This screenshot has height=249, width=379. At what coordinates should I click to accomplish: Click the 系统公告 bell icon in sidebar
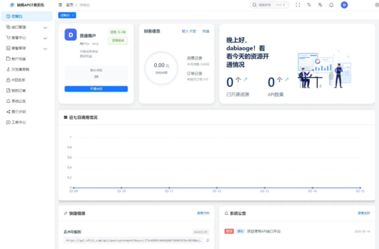8,101
